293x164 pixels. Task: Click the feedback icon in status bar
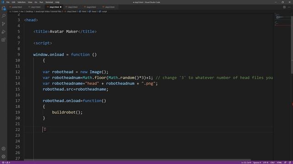[285, 163]
